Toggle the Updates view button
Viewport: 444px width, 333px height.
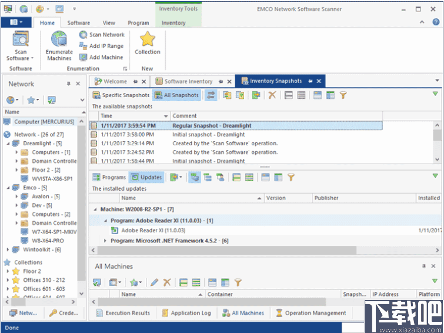pos(146,178)
